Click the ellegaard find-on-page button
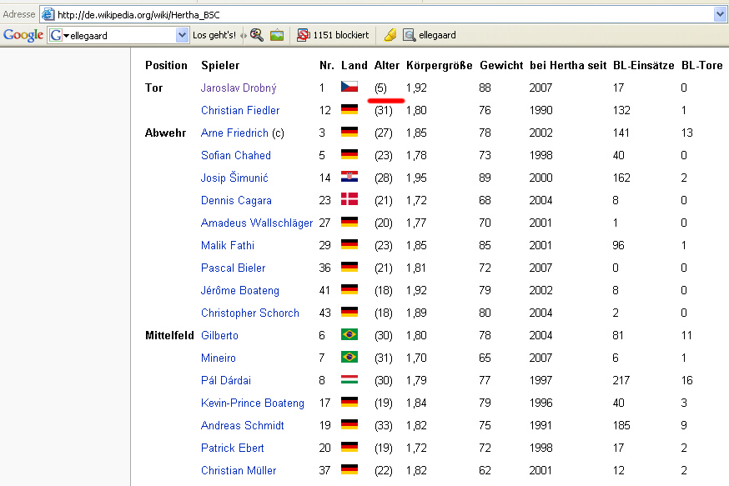Screen dimensions: 729x486 pyautogui.click(x=429, y=35)
